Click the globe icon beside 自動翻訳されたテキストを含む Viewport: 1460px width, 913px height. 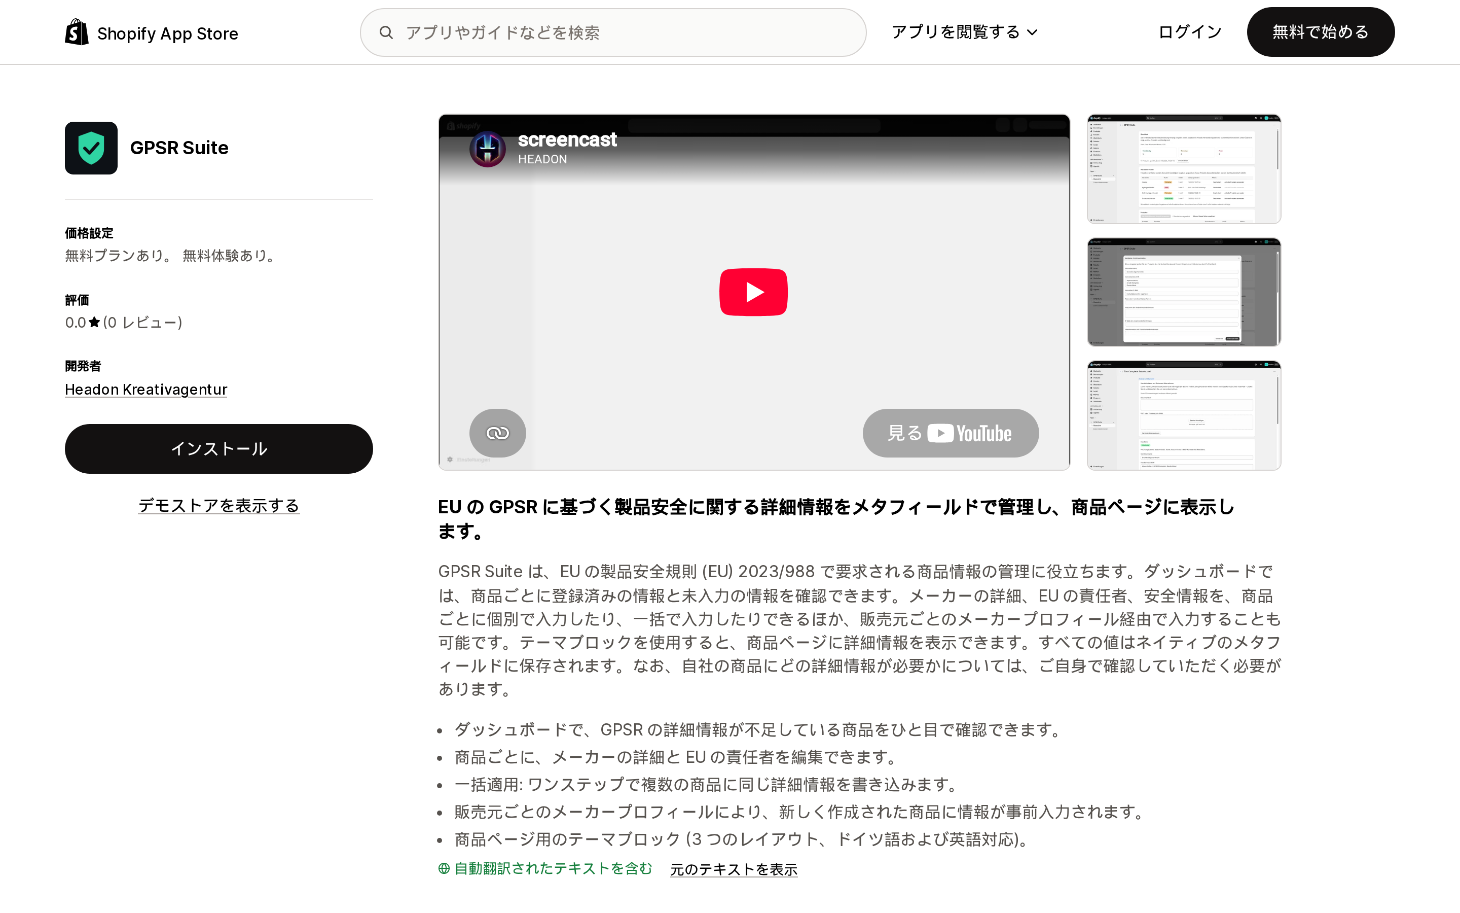[444, 868]
